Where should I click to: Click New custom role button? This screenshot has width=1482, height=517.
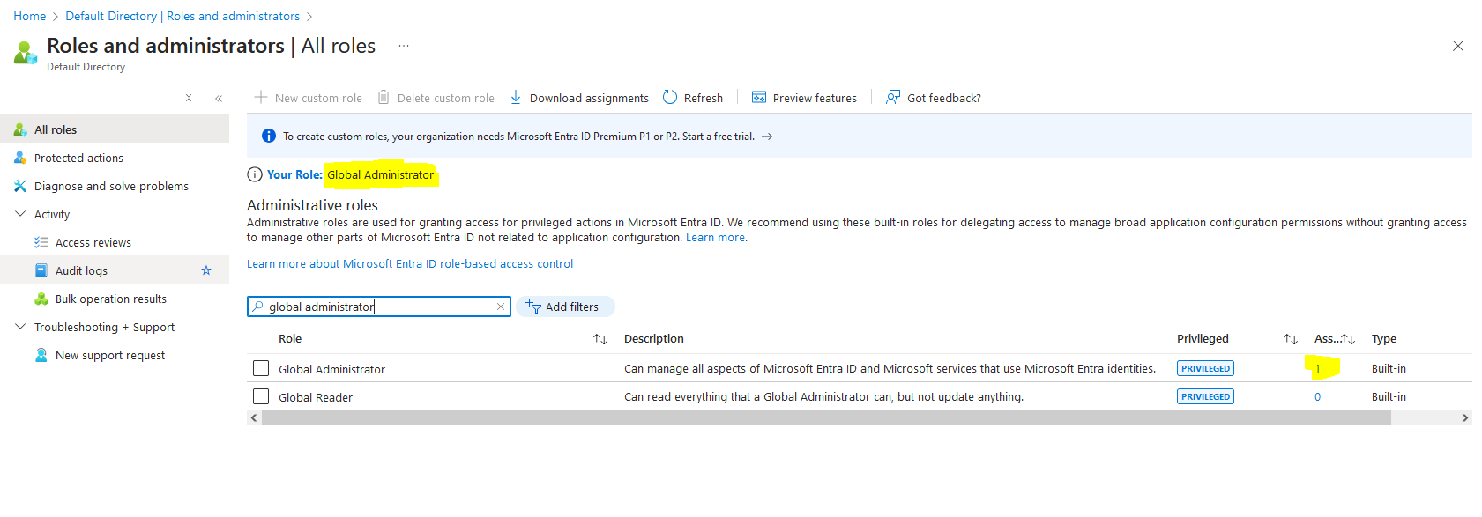[309, 98]
